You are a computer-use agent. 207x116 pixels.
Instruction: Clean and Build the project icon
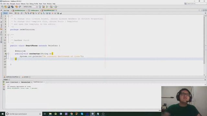point(43,7)
